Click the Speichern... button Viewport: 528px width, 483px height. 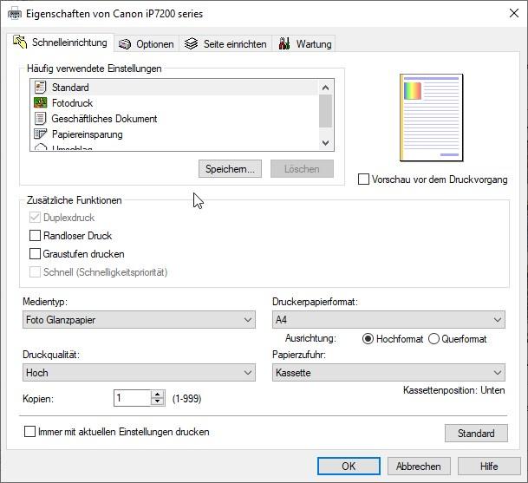(x=230, y=169)
